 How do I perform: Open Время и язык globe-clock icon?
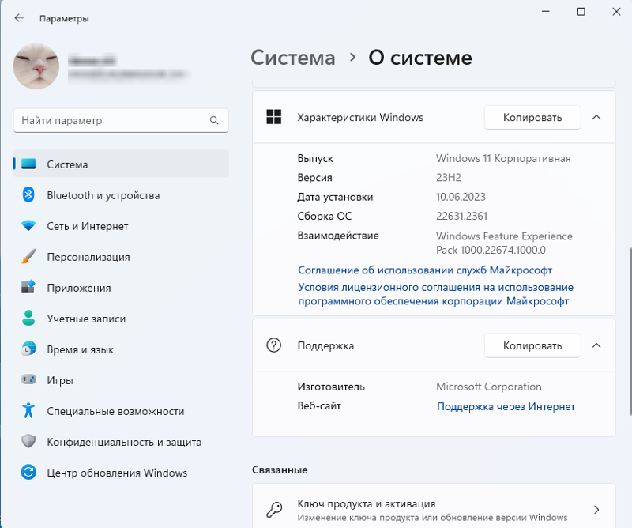[28, 349]
